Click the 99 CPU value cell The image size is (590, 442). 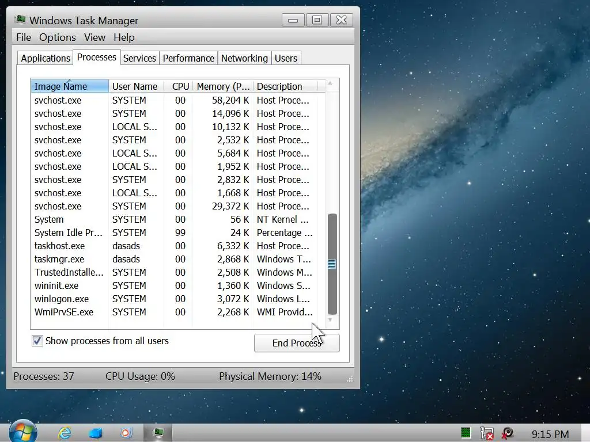coord(180,233)
